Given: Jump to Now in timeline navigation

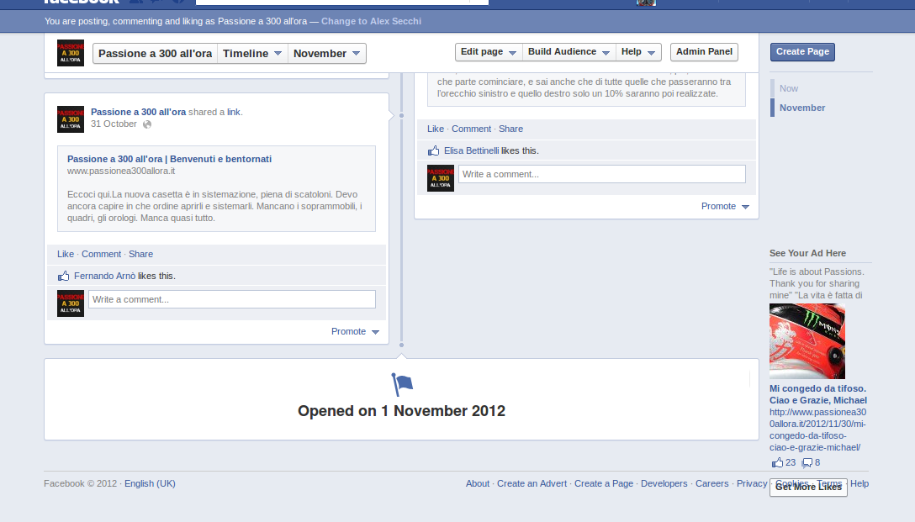Looking at the screenshot, I should tap(789, 88).
